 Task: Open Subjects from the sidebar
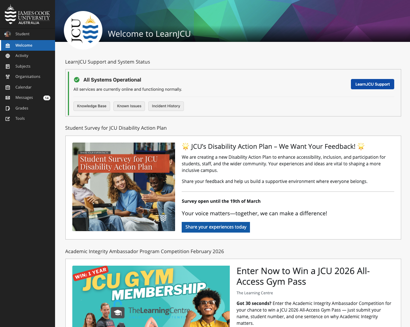28,66
